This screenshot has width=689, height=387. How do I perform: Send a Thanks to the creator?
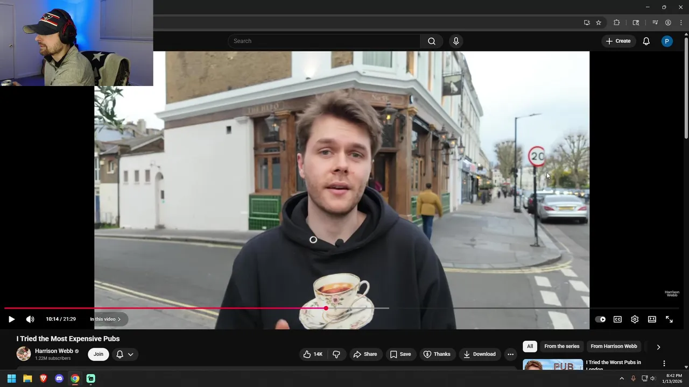coord(437,354)
